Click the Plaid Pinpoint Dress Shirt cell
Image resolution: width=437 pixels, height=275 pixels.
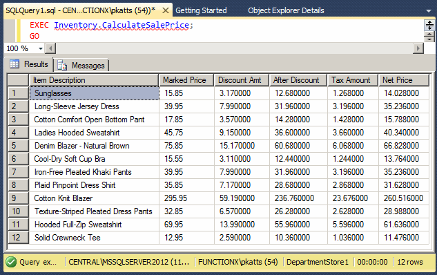tap(94, 185)
